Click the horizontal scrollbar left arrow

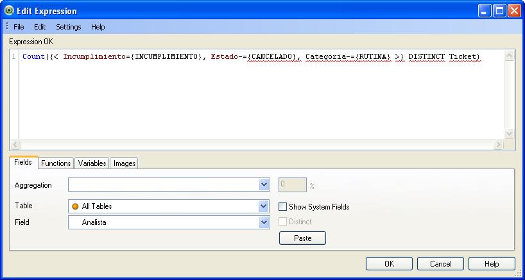click(x=16, y=145)
